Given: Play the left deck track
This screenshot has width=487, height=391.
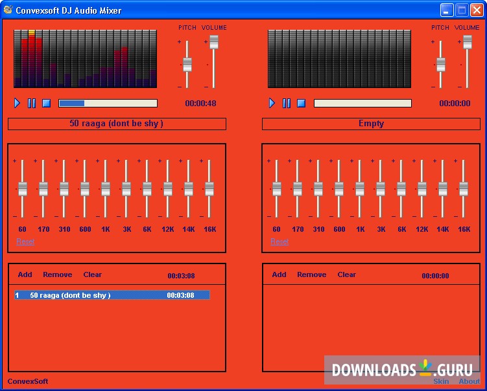Looking at the screenshot, I should click(x=17, y=103).
